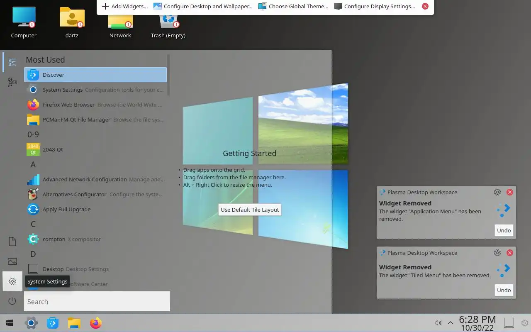Jump to the 0-9 section header
The width and height of the screenshot is (531, 332).
click(33, 134)
